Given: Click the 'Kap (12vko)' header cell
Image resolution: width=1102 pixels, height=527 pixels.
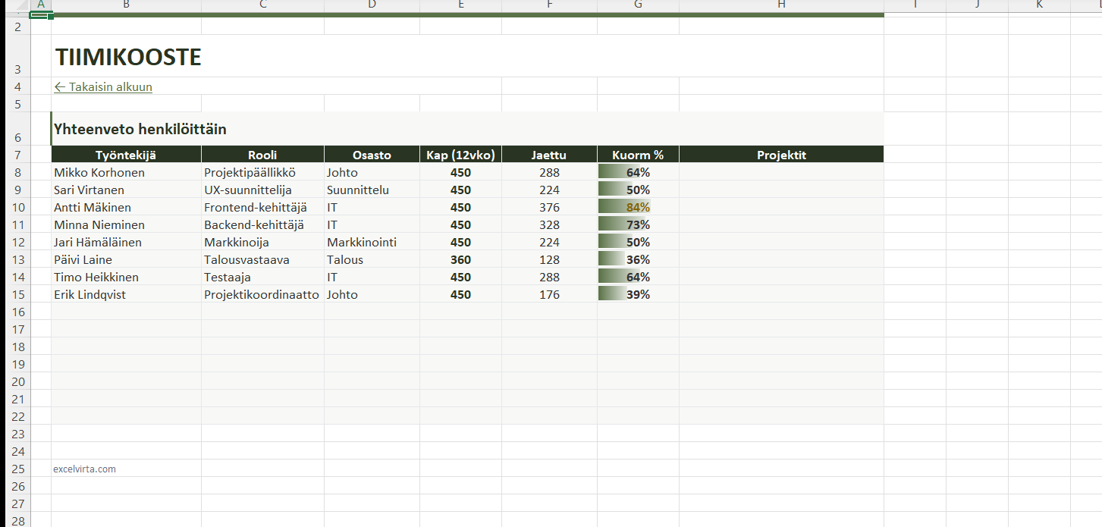Looking at the screenshot, I should coord(460,155).
